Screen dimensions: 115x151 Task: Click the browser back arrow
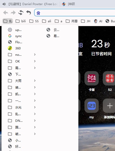coord(6,13)
